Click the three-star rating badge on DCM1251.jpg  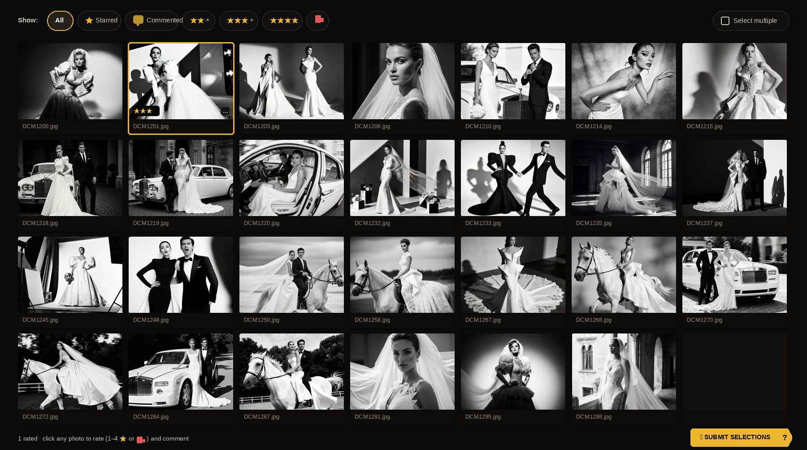pos(143,111)
